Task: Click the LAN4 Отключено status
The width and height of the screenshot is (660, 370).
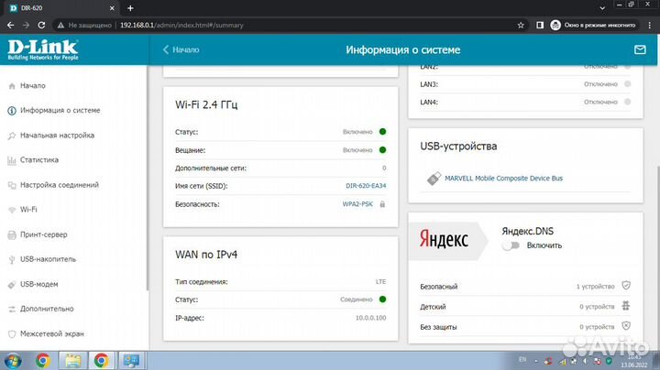Action: (600, 102)
